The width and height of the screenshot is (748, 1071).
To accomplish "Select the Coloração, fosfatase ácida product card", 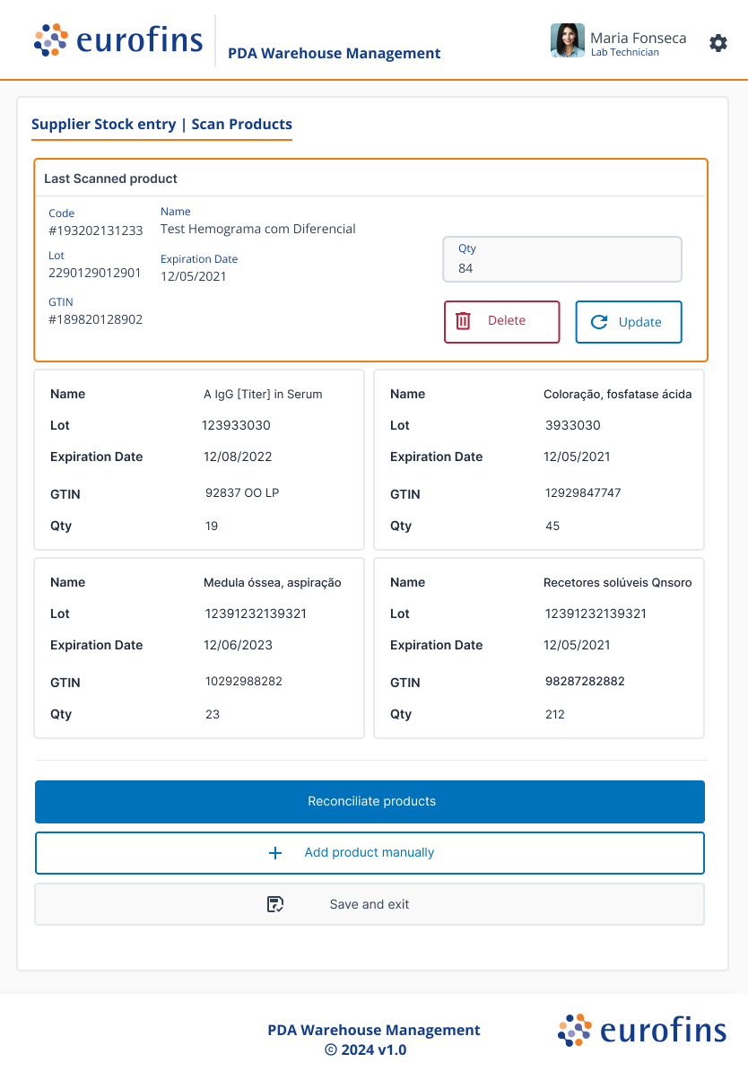I will (x=538, y=459).
